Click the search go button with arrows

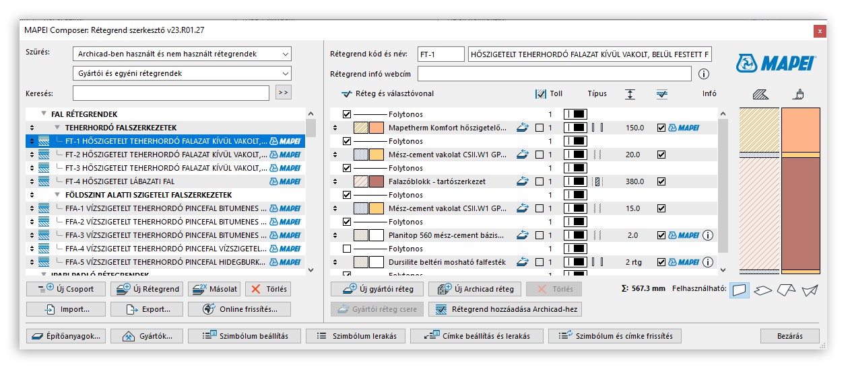(x=284, y=93)
